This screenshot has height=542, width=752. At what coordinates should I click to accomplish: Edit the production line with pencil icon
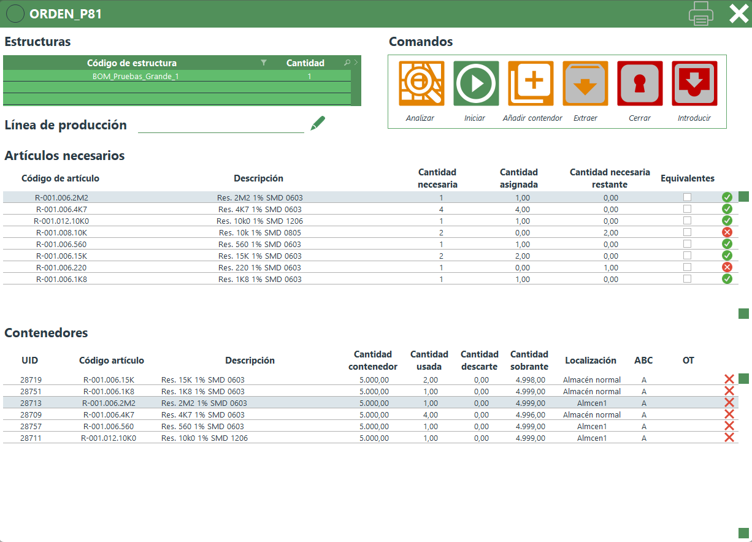[x=317, y=123]
